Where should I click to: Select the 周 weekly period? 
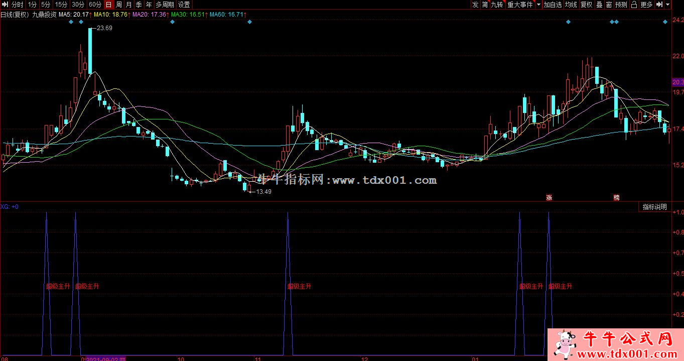point(119,5)
